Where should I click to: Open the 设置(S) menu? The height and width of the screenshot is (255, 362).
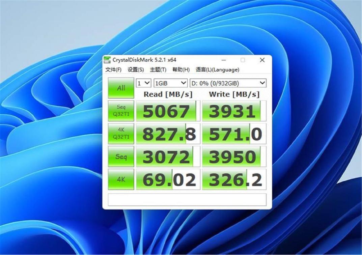[136, 70]
